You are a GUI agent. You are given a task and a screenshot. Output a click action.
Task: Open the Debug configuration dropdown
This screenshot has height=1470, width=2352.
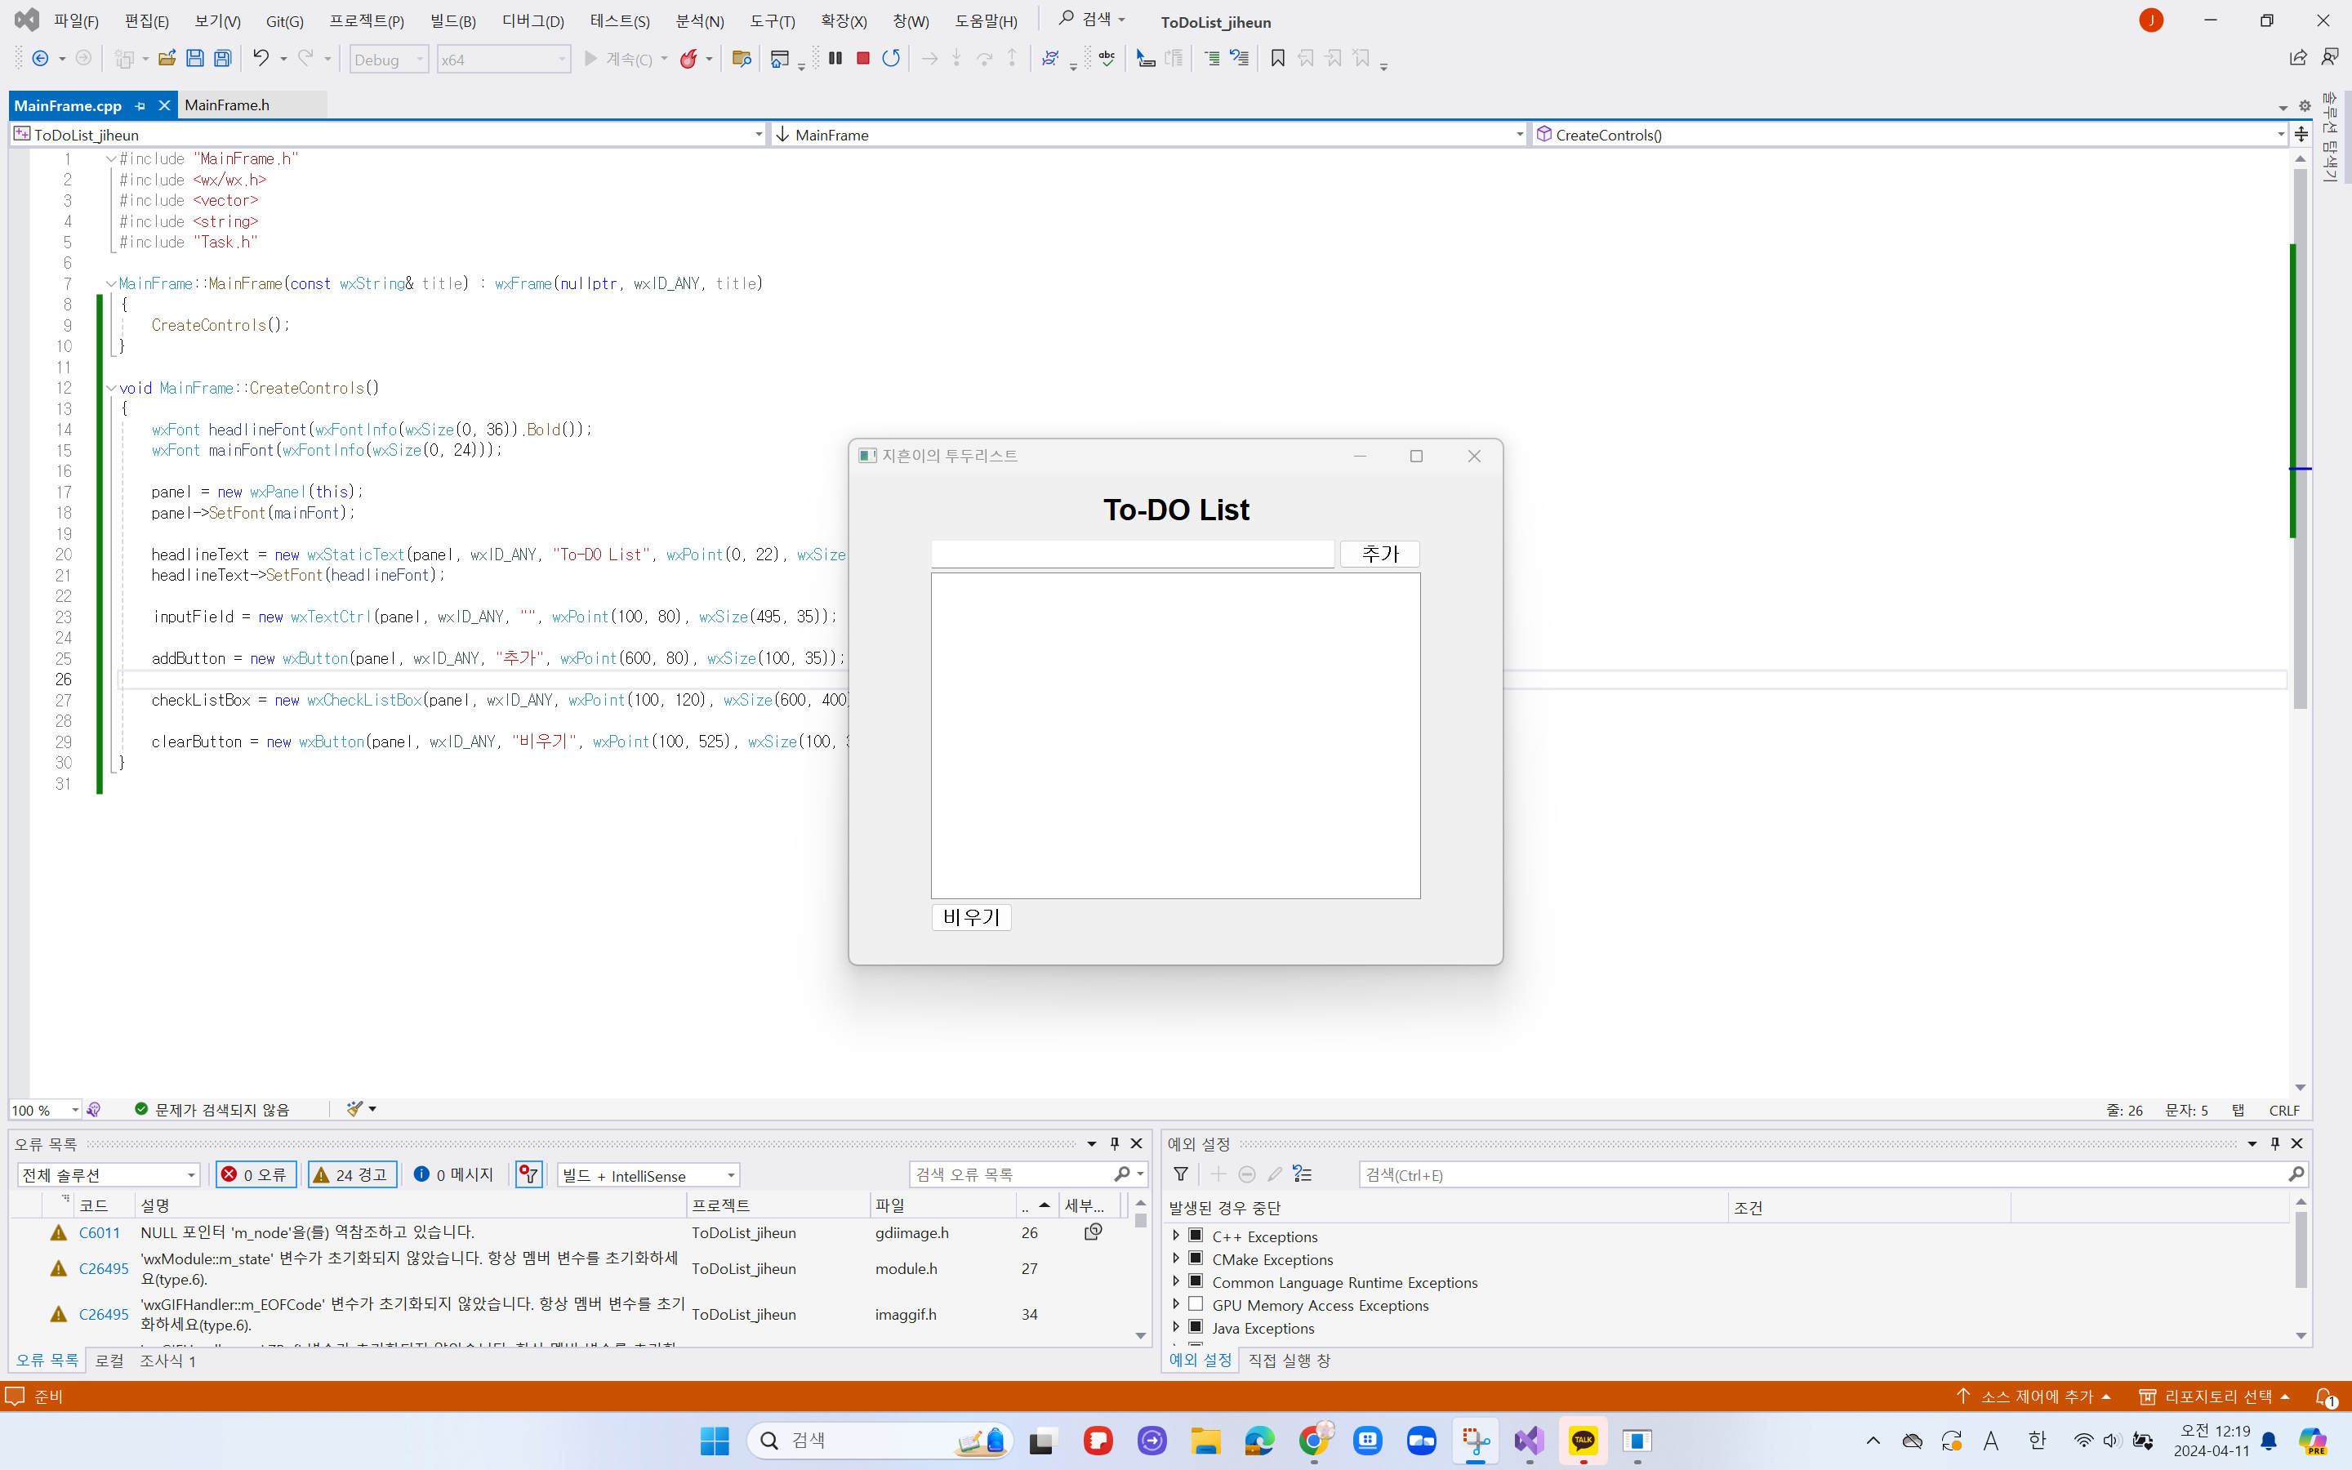[389, 60]
